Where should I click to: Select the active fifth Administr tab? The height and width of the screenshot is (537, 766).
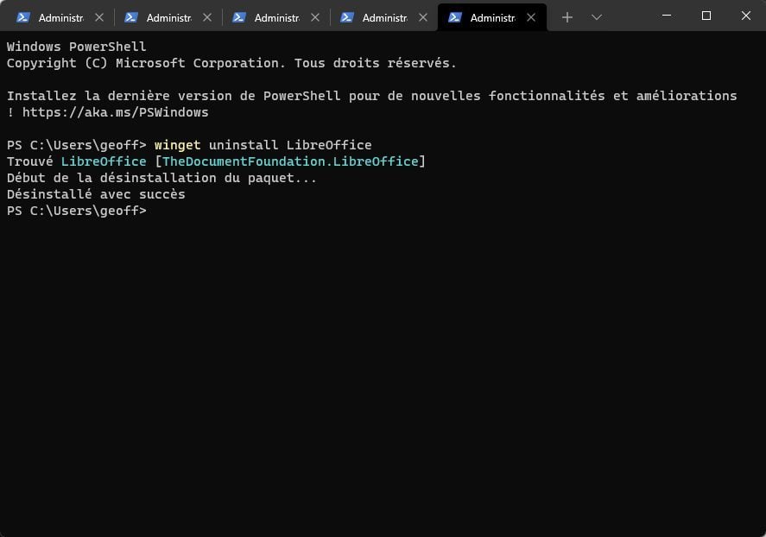coord(492,17)
